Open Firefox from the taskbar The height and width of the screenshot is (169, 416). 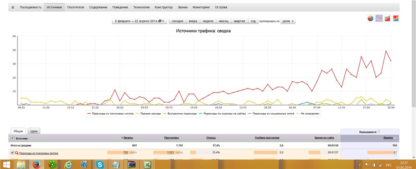point(37,164)
